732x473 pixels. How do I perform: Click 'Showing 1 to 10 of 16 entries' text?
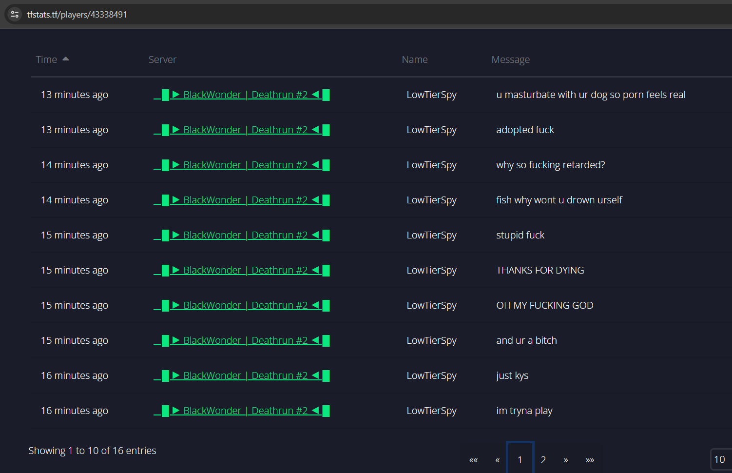(92, 451)
